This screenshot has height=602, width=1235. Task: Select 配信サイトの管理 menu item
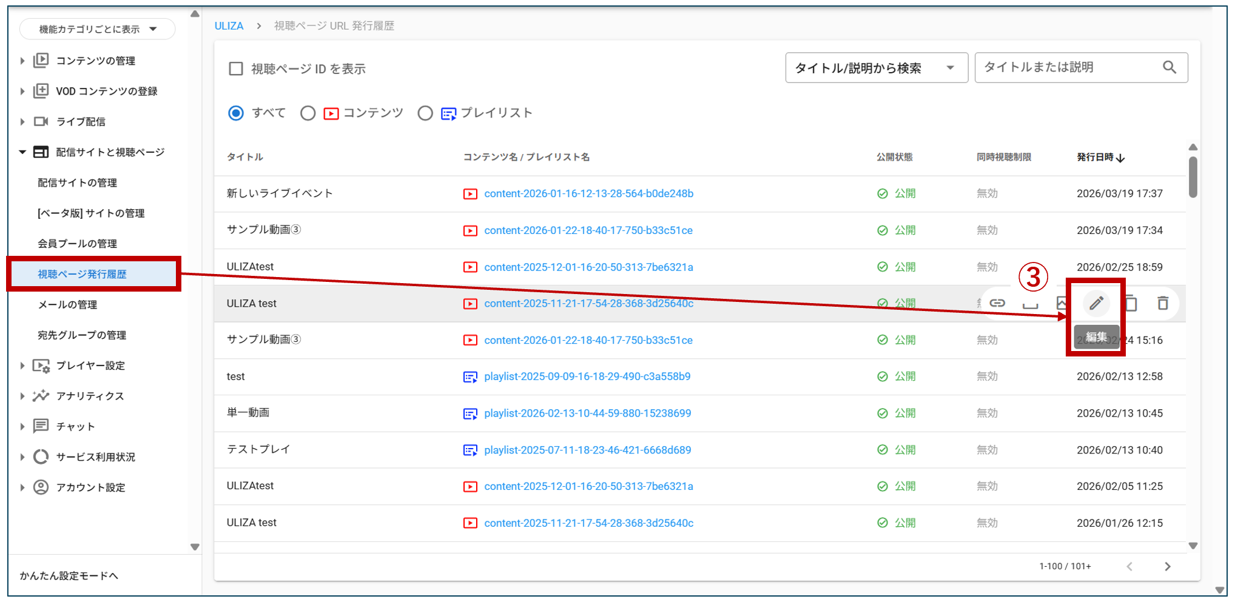(x=77, y=183)
